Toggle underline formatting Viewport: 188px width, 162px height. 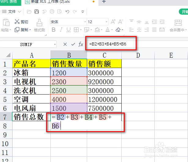[68, 30]
